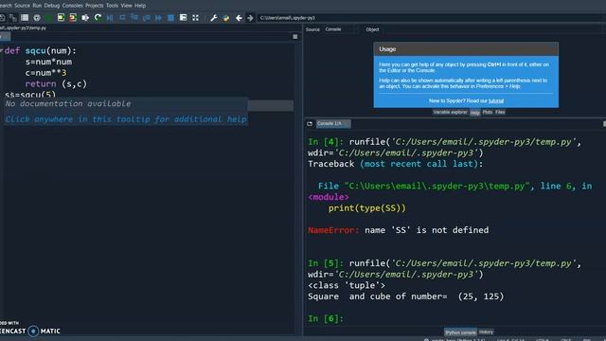Viewport: 606px width, 341px height.
Task: Click the debugger step icon after Debug file
Action: 122,18
